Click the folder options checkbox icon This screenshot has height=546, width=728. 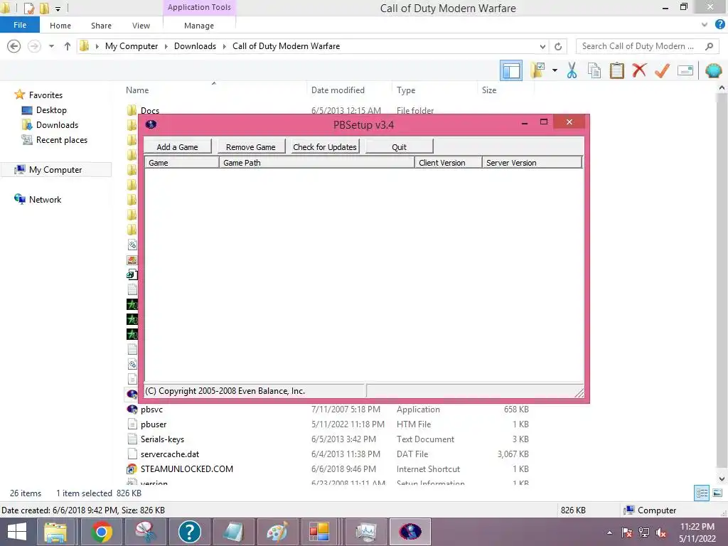537,70
